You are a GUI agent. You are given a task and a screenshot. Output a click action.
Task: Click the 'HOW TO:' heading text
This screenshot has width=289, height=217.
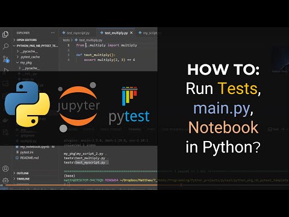coord(223,70)
